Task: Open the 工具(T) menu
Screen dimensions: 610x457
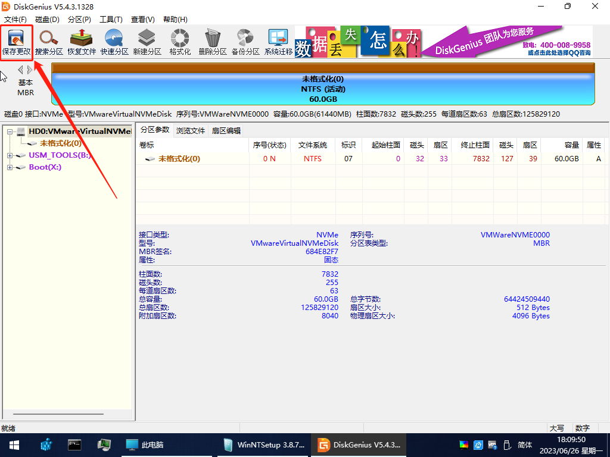Action: coord(111,20)
